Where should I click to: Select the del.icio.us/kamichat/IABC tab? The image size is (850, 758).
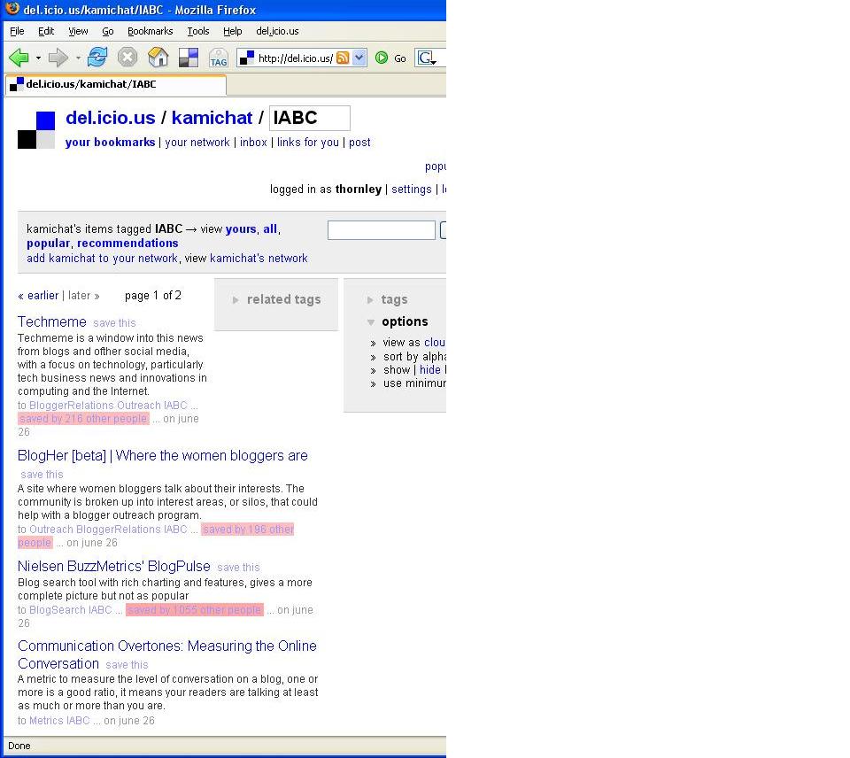point(115,85)
